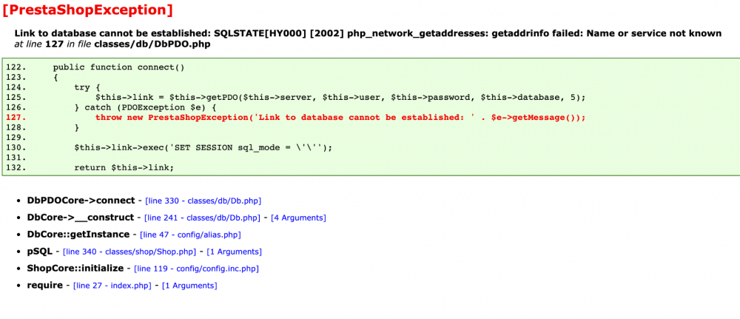740x319 pixels.
Task: Click the DbCore->__construct trace entry
Action: 80,218
